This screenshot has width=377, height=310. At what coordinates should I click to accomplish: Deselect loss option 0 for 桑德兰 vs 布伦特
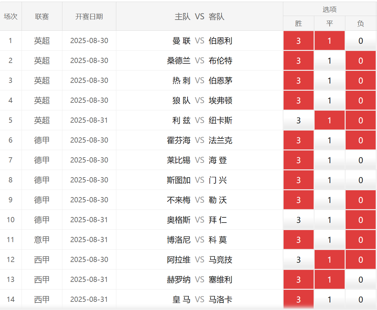360,60
